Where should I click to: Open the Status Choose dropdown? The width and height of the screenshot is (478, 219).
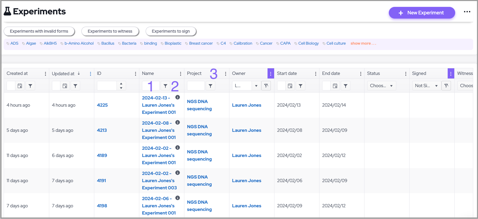[381, 86]
